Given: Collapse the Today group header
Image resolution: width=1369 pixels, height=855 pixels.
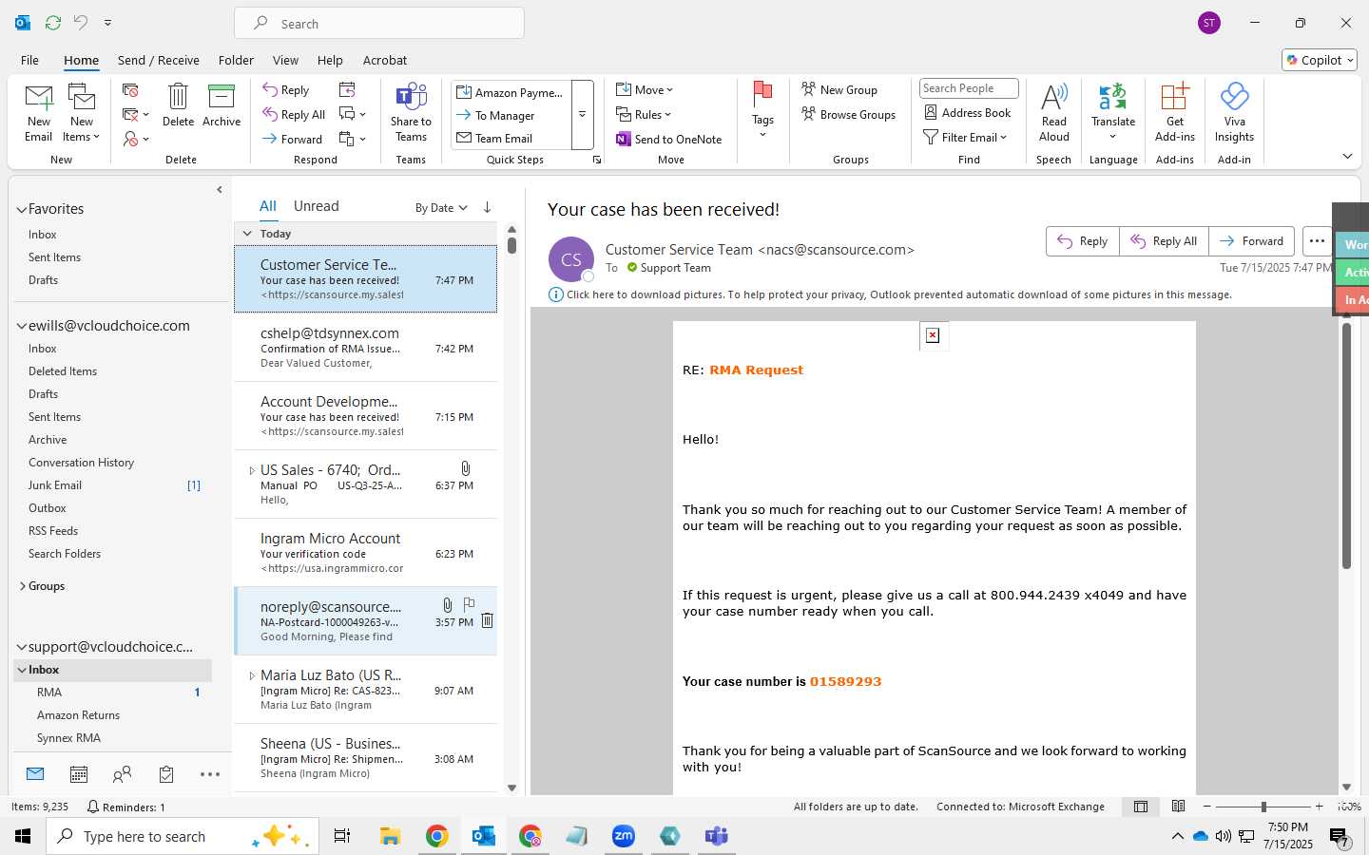Looking at the screenshot, I should coord(247,234).
